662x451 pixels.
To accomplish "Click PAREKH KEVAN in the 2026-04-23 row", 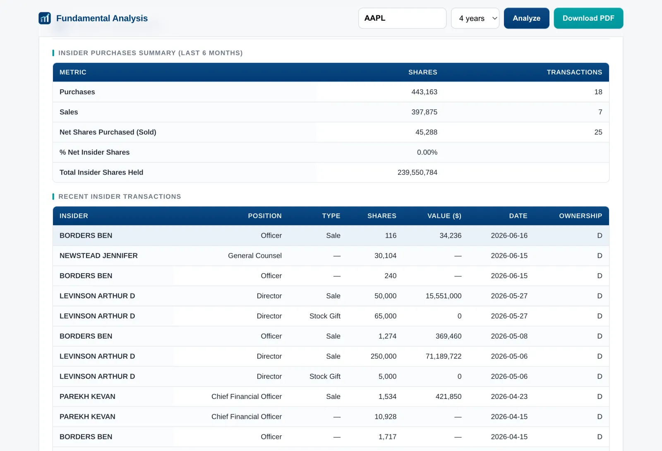I will [x=87, y=396].
